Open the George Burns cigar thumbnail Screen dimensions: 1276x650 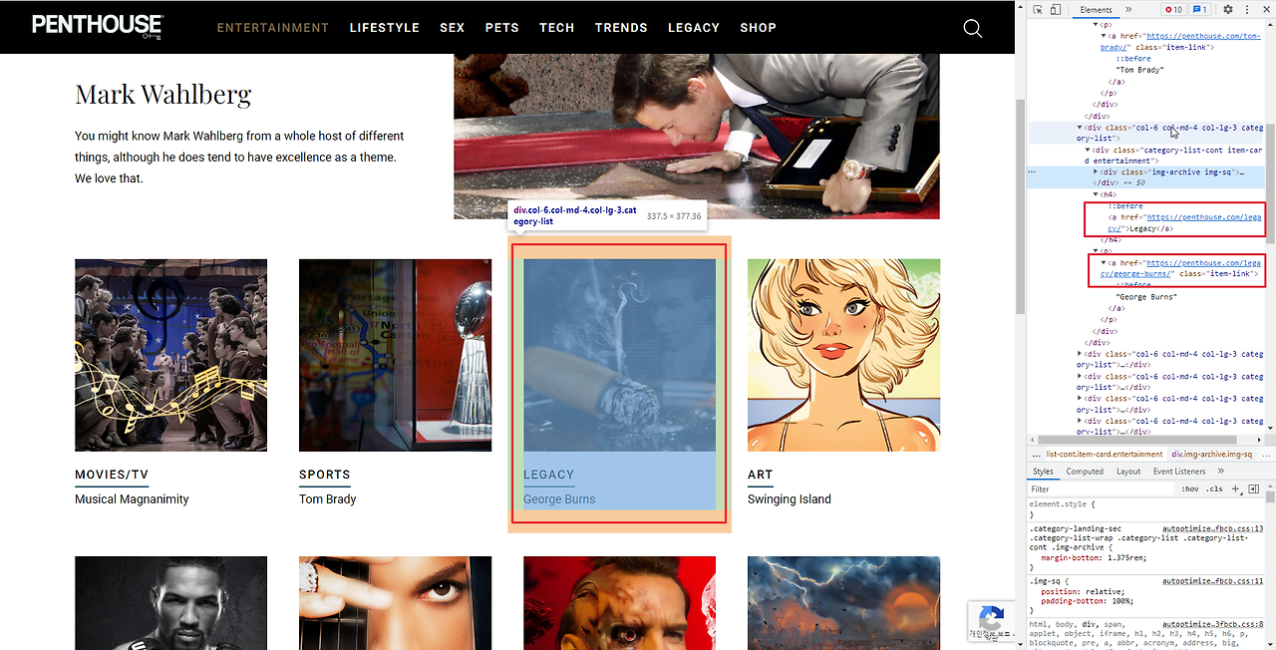coord(619,355)
